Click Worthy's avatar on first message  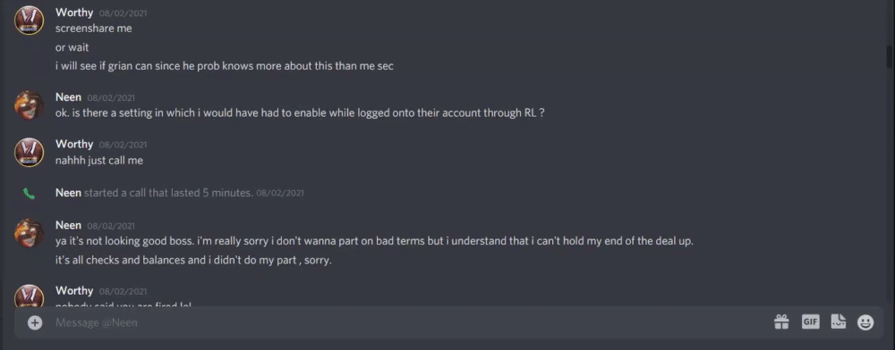tap(30, 21)
